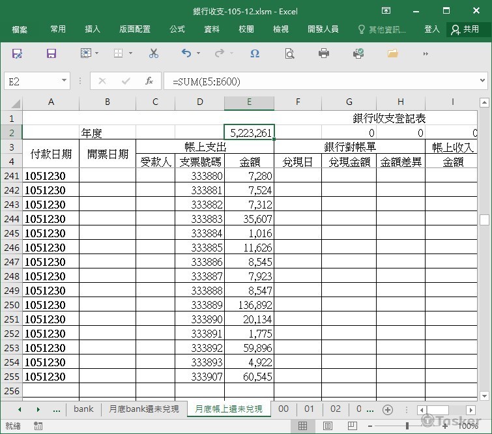Cancel formula entry with X icon
Viewport: 492px width, 434px height.
coord(102,81)
